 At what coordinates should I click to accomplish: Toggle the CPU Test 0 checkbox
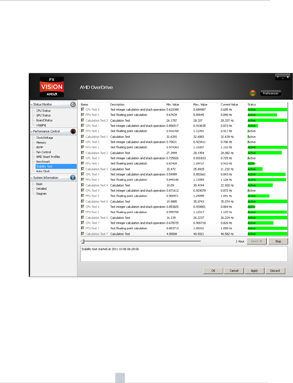pos(83,109)
